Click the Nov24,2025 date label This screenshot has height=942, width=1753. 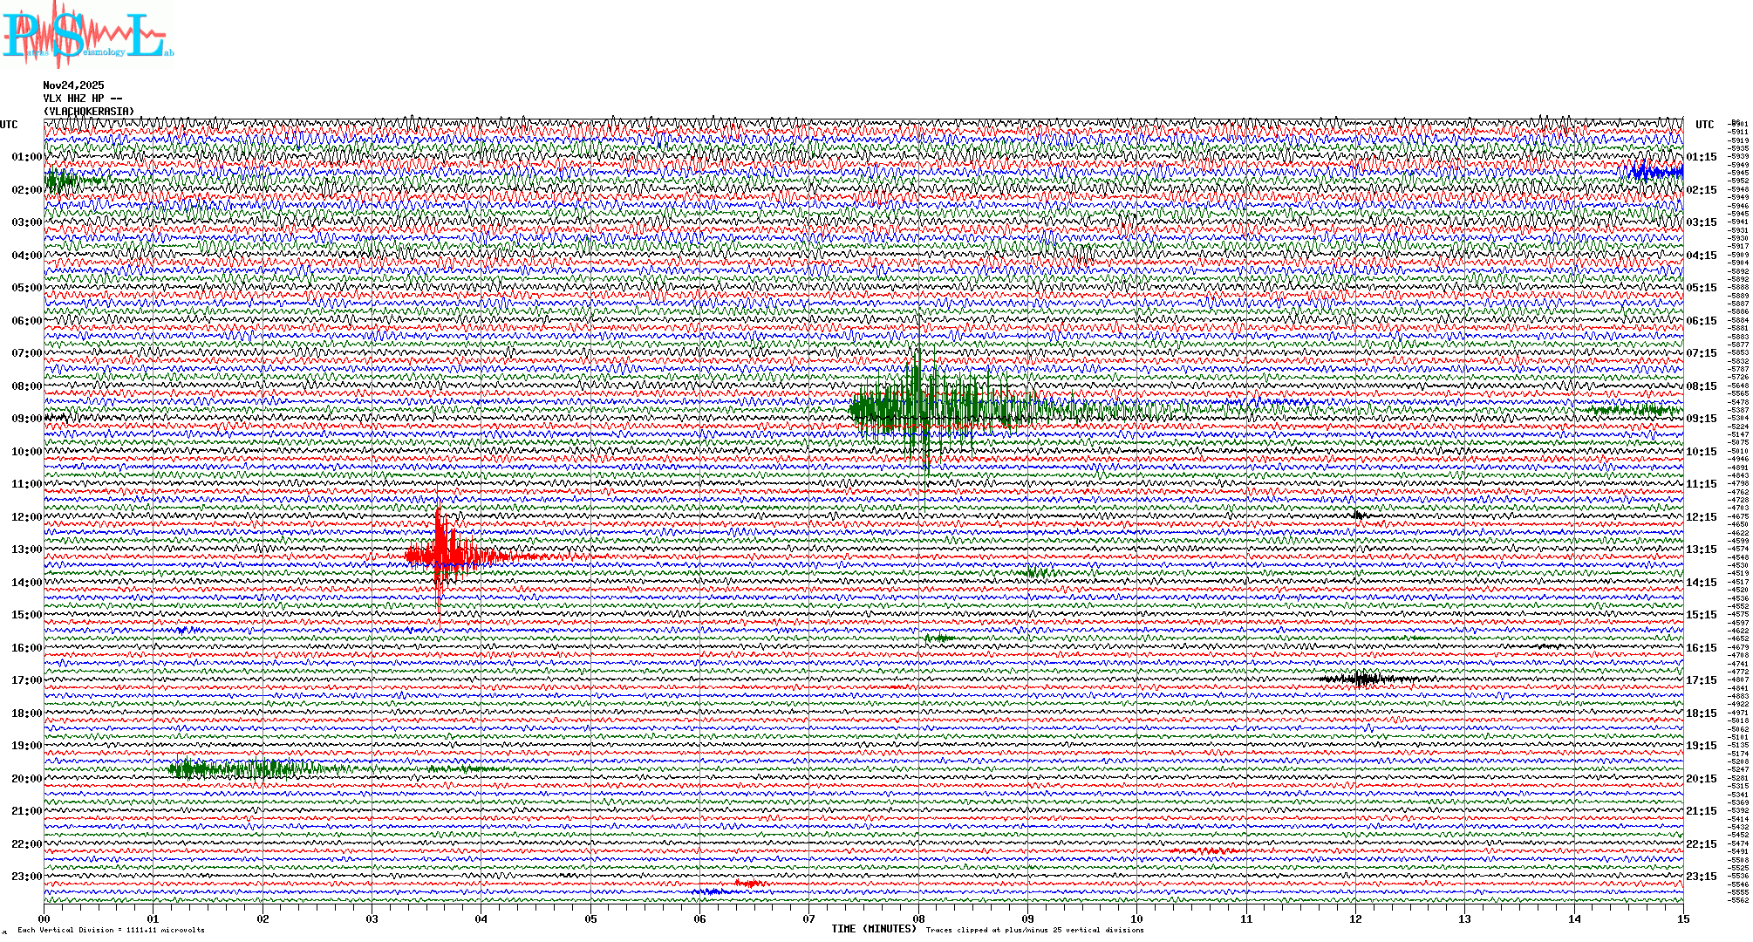(x=73, y=85)
